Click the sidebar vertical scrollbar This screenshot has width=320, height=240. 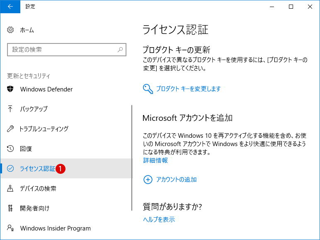132,158
